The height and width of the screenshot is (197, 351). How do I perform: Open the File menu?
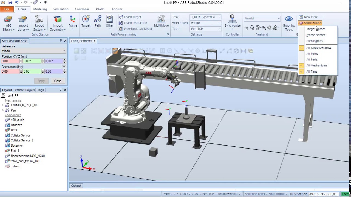[x=7, y=9]
